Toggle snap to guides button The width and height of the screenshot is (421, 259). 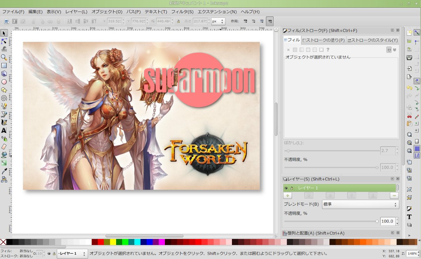tap(417, 156)
